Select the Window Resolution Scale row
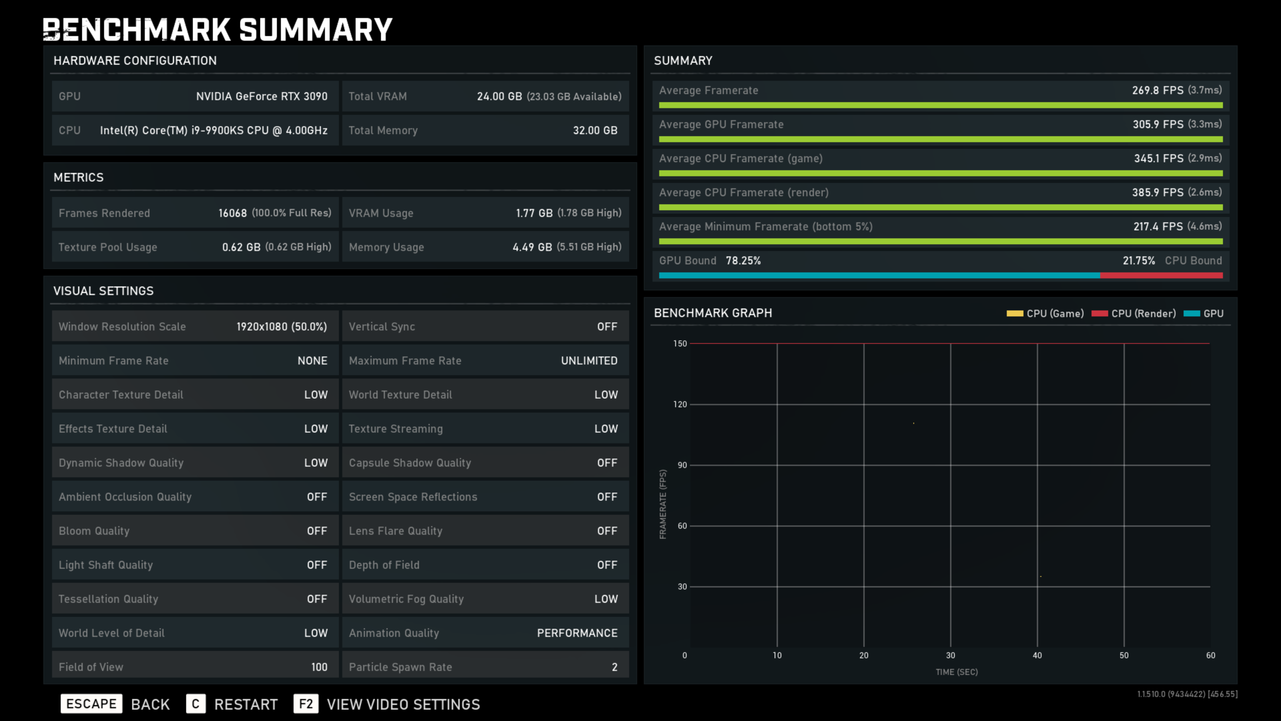Image resolution: width=1281 pixels, height=721 pixels. click(x=195, y=326)
